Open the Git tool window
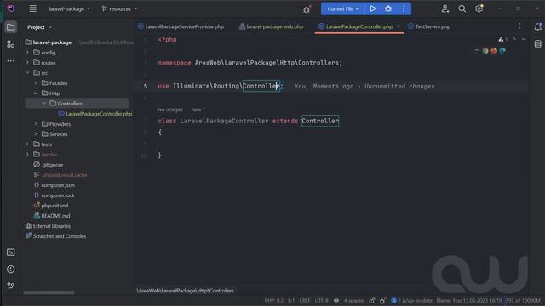This screenshot has width=545, height=306. (x=11, y=286)
